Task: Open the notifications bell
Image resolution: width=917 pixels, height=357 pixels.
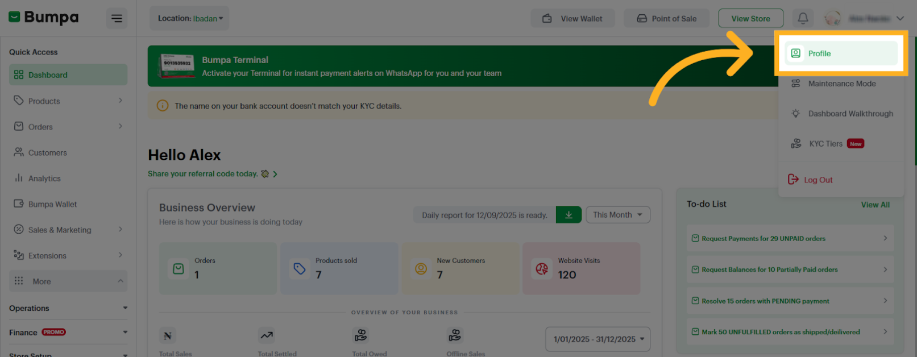Action: pyautogui.click(x=803, y=18)
